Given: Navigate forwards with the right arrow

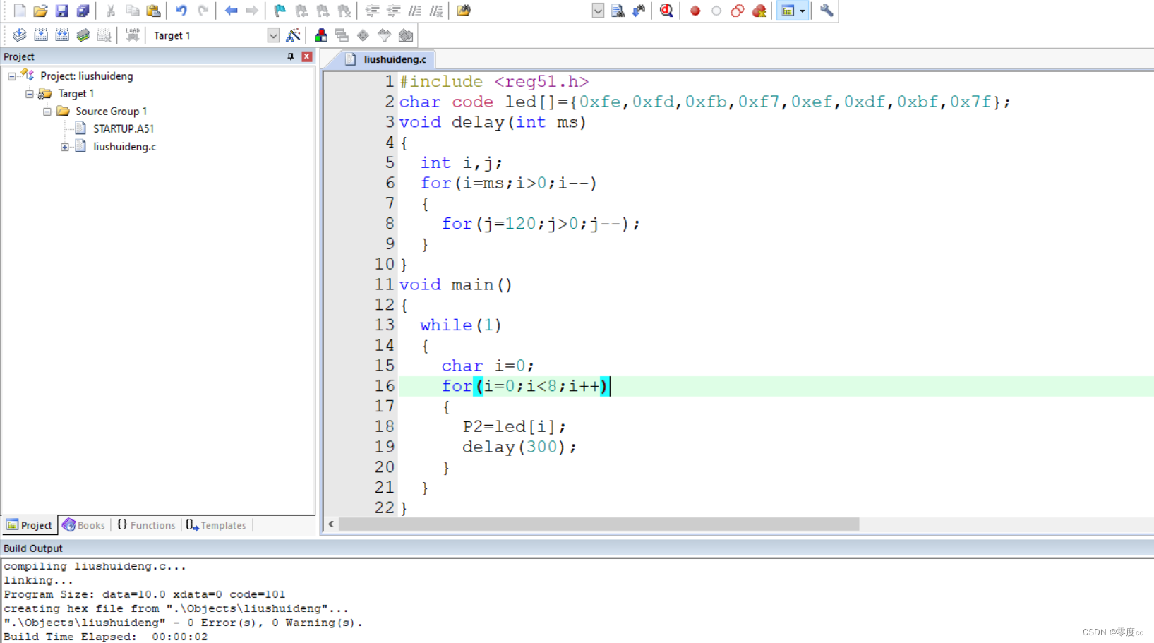Looking at the screenshot, I should click(x=252, y=11).
